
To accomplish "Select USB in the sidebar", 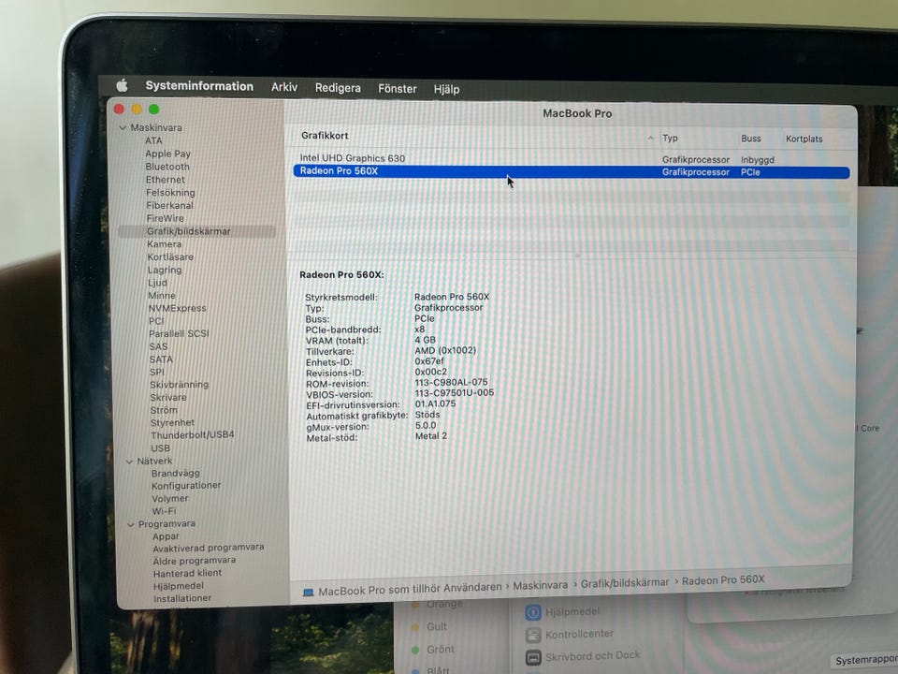I will tap(160, 447).
